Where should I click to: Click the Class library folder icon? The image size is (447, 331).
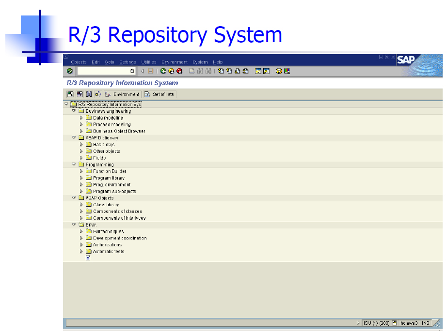click(x=89, y=204)
